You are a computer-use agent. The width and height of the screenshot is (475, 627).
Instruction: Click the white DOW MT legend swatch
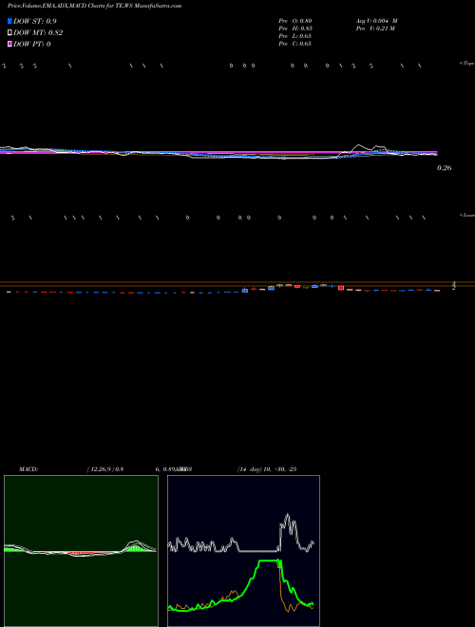[x=9, y=33]
